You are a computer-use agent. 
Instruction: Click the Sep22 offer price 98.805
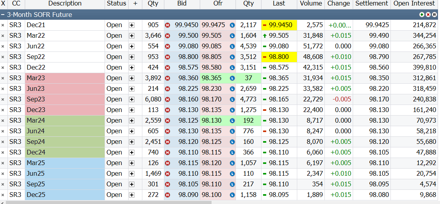pyautogui.click(x=213, y=57)
